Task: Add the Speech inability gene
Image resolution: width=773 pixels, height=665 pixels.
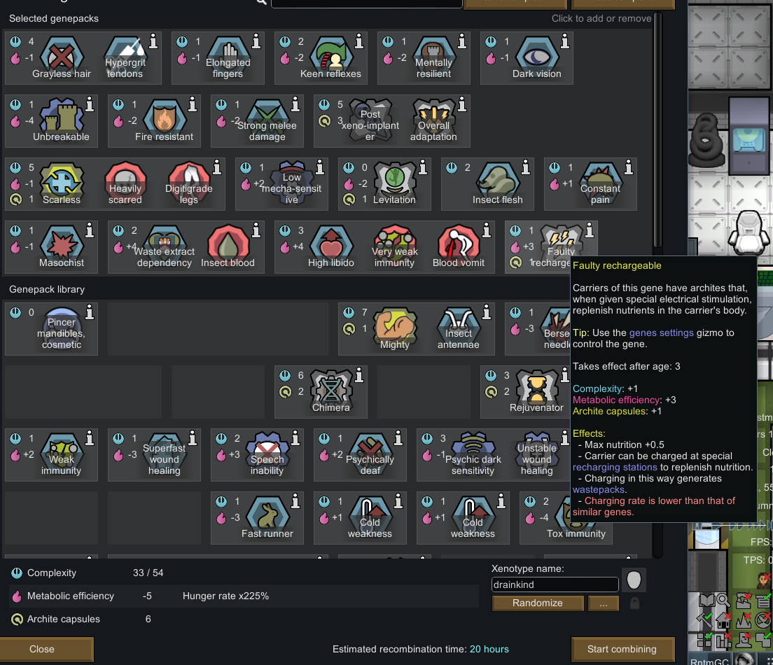Action: [267, 455]
